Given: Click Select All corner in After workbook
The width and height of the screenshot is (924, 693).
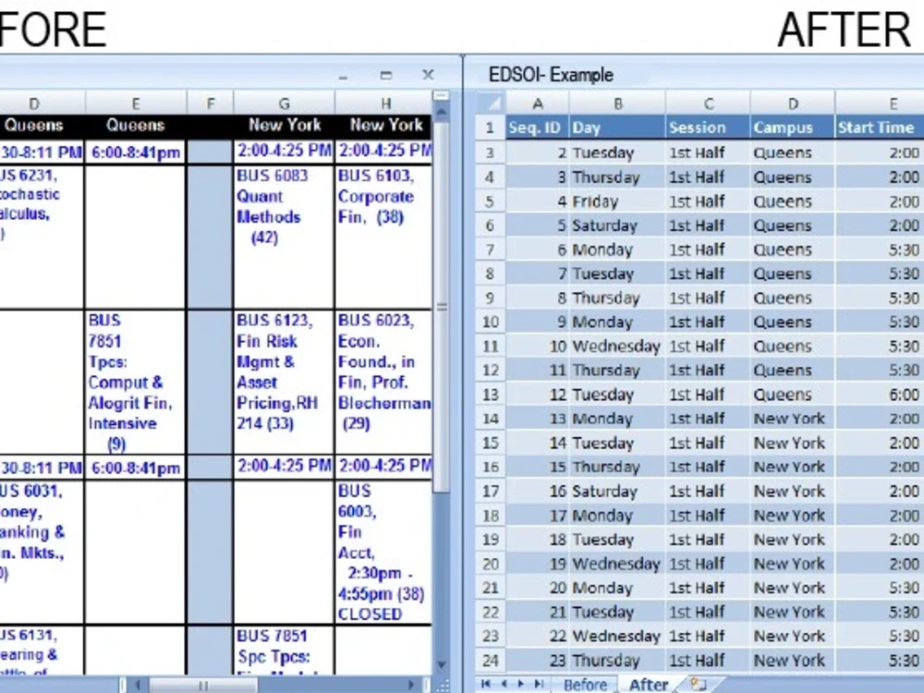Looking at the screenshot, I should pyautogui.click(x=490, y=103).
